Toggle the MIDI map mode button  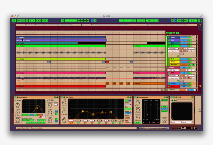pyautogui.click(x=186, y=20)
